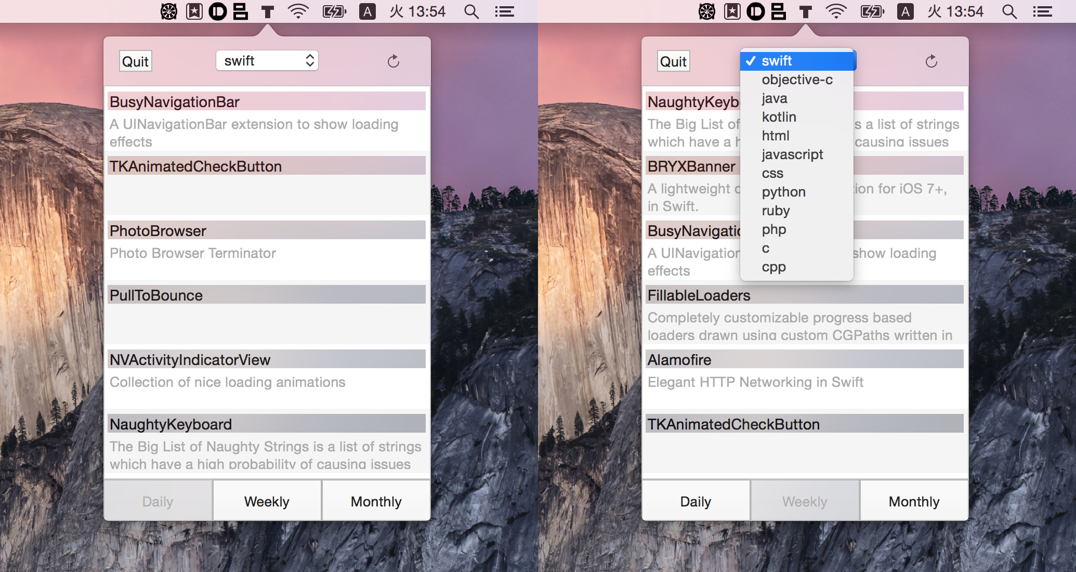Screen dimensions: 1076x572
Task: Open Spotlight search in the left menu bar
Action: [471, 11]
